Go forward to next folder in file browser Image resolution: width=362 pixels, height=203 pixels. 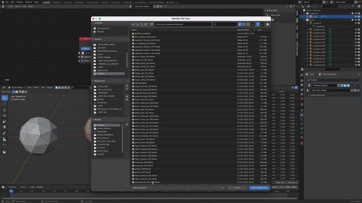tap(137, 24)
